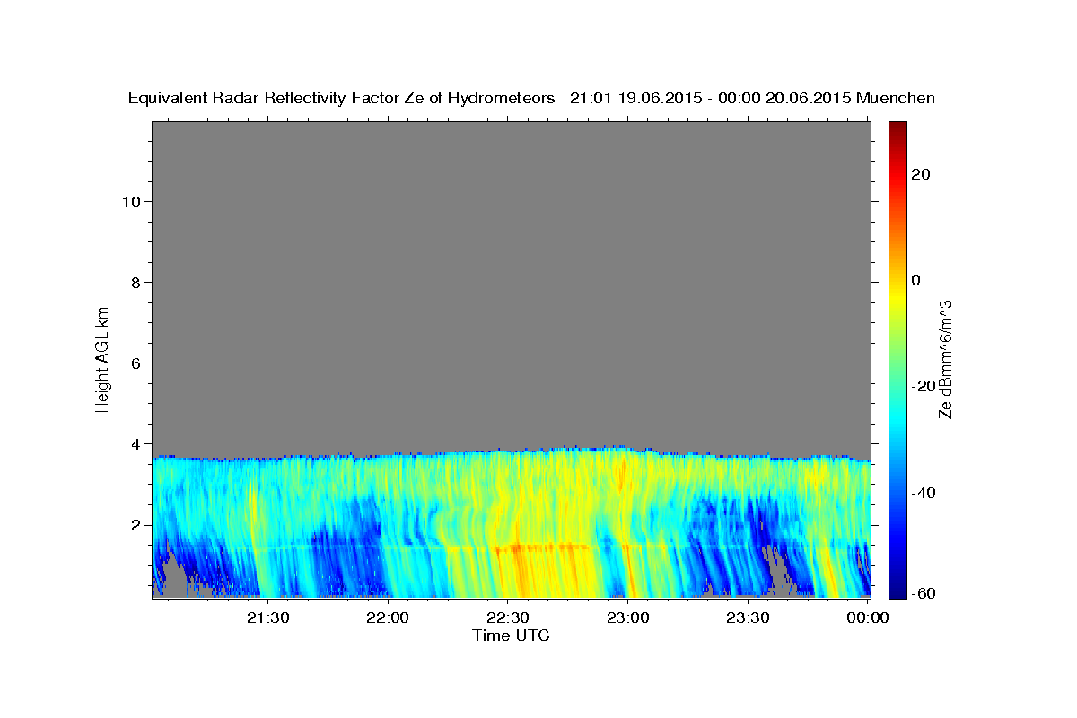Click the gray no-data area above 4 km
The image size is (1077, 718).
[x=511, y=283]
